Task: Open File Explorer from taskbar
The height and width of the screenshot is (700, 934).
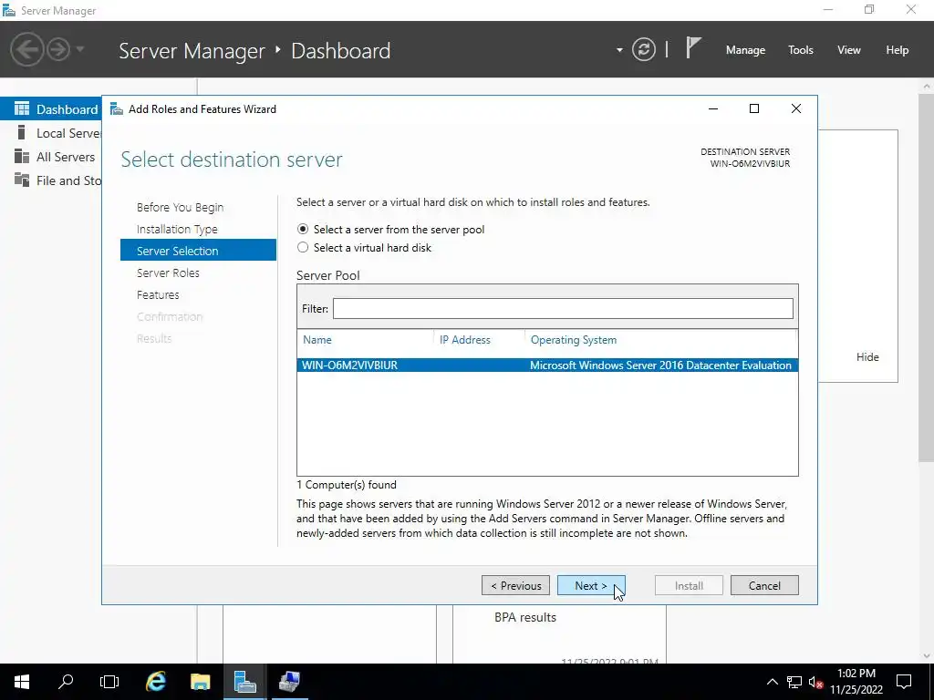Action: [x=200, y=681]
